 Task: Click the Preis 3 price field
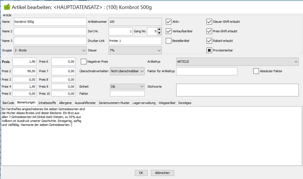click(x=24, y=80)
